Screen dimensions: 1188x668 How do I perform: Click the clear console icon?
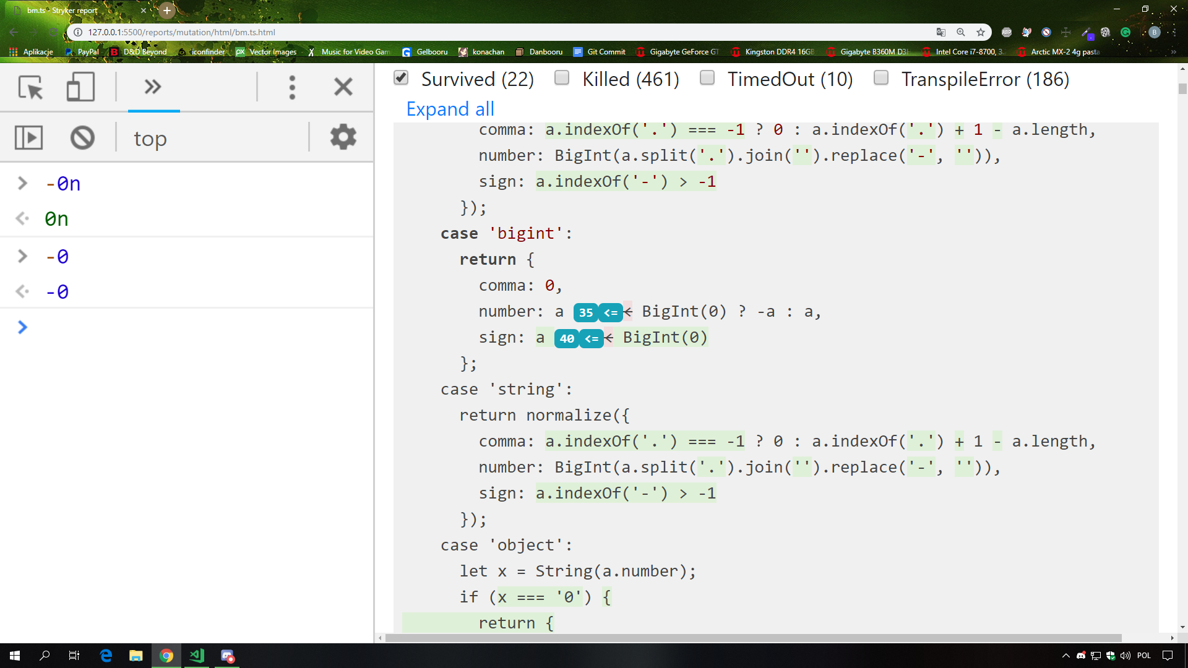(82, 137)
